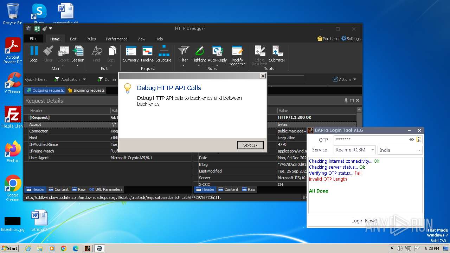Click the Excel export quick-access icon
The width and height of the screenshot is (450, 253).
pos(37,28)
